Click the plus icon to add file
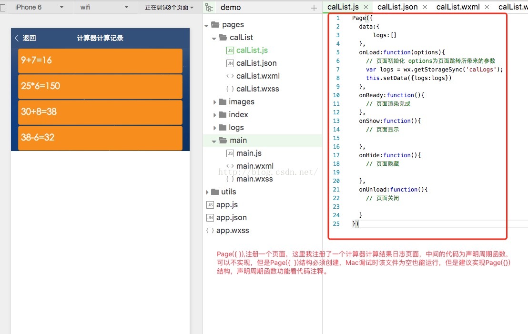The height and width of the screenshot is (334, 528). tap(314, 8)
